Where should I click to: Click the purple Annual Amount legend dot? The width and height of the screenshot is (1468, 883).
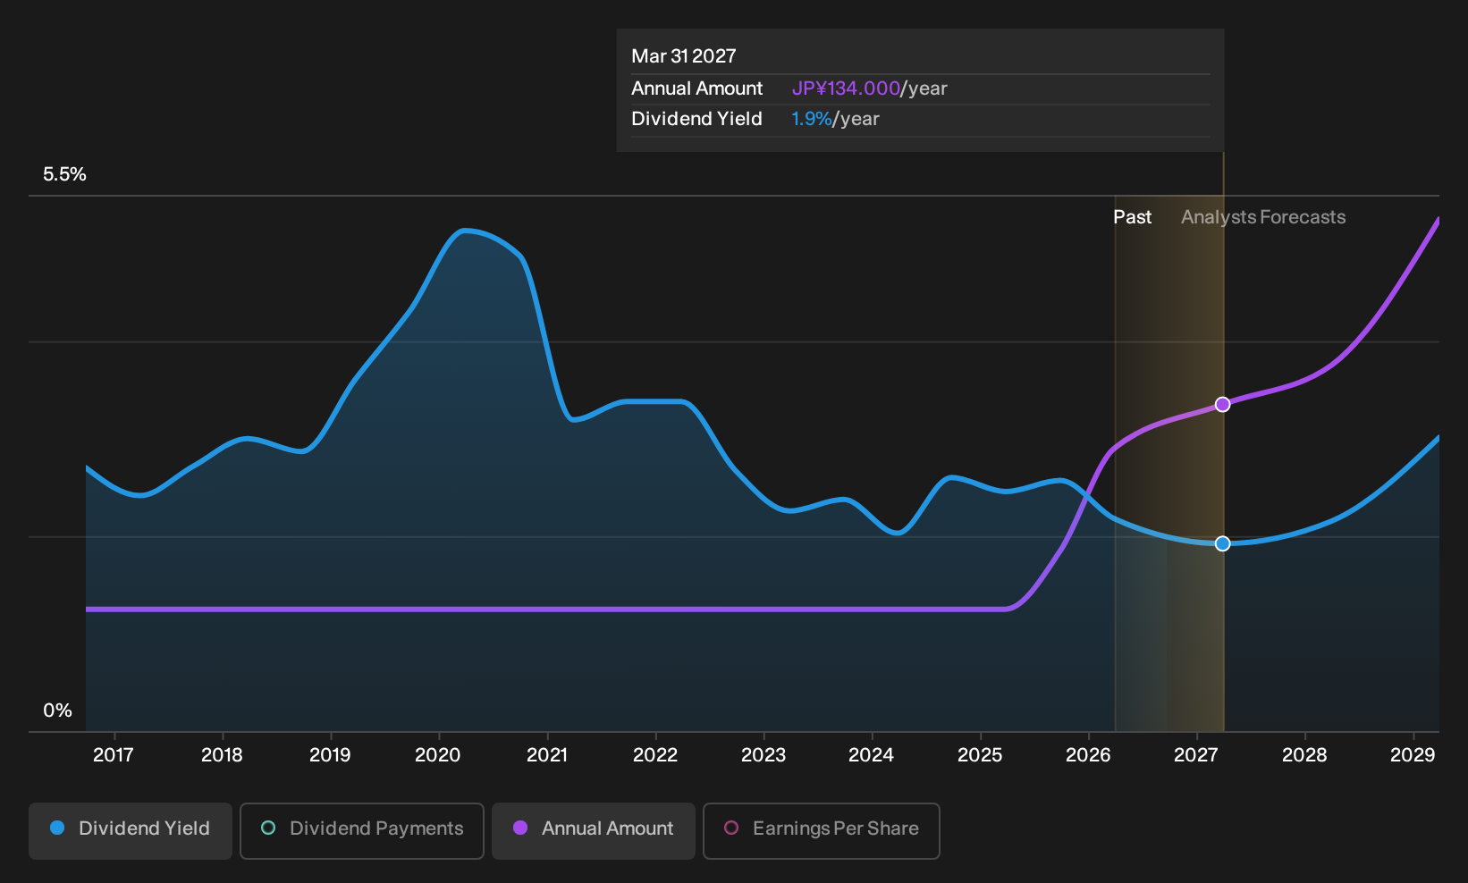point(520,828)
